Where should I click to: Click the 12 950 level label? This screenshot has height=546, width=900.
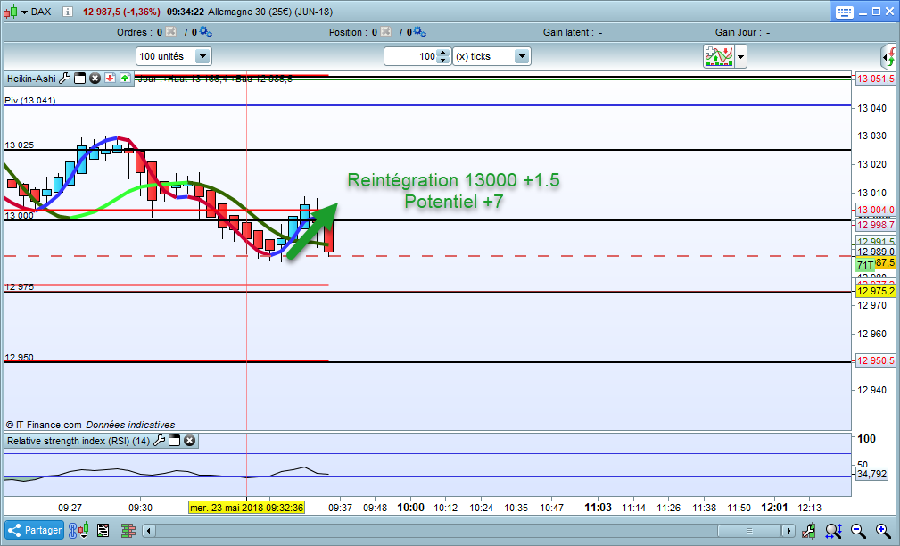[x=20, y=357]
